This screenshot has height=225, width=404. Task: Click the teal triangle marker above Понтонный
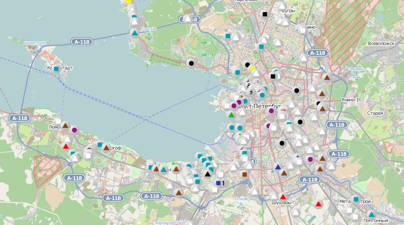coord(371,214)
